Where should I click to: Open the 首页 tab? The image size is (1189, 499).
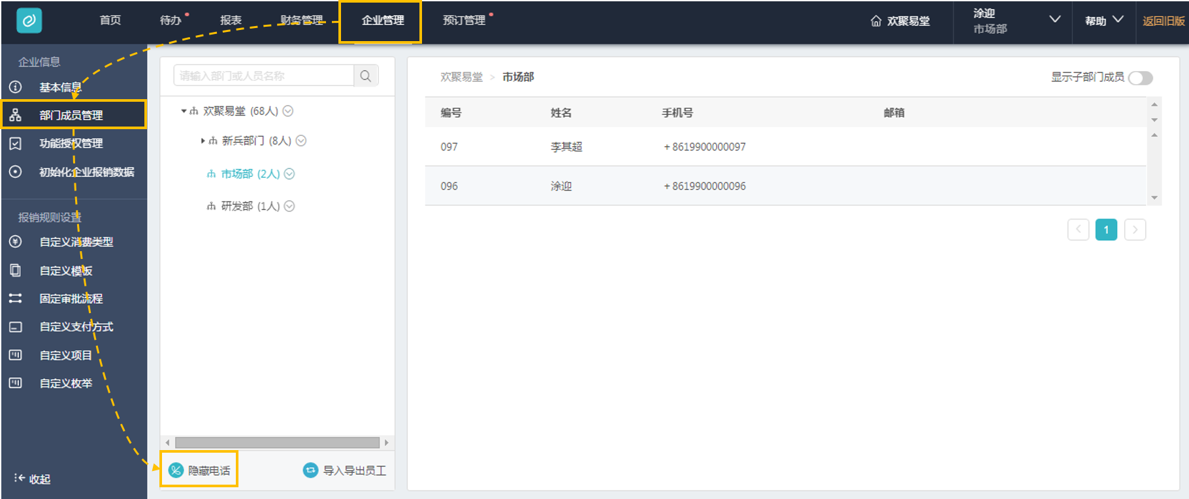110,20
